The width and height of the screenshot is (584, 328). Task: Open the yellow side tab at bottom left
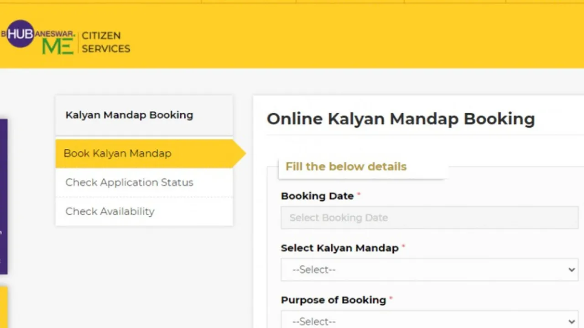3,307
